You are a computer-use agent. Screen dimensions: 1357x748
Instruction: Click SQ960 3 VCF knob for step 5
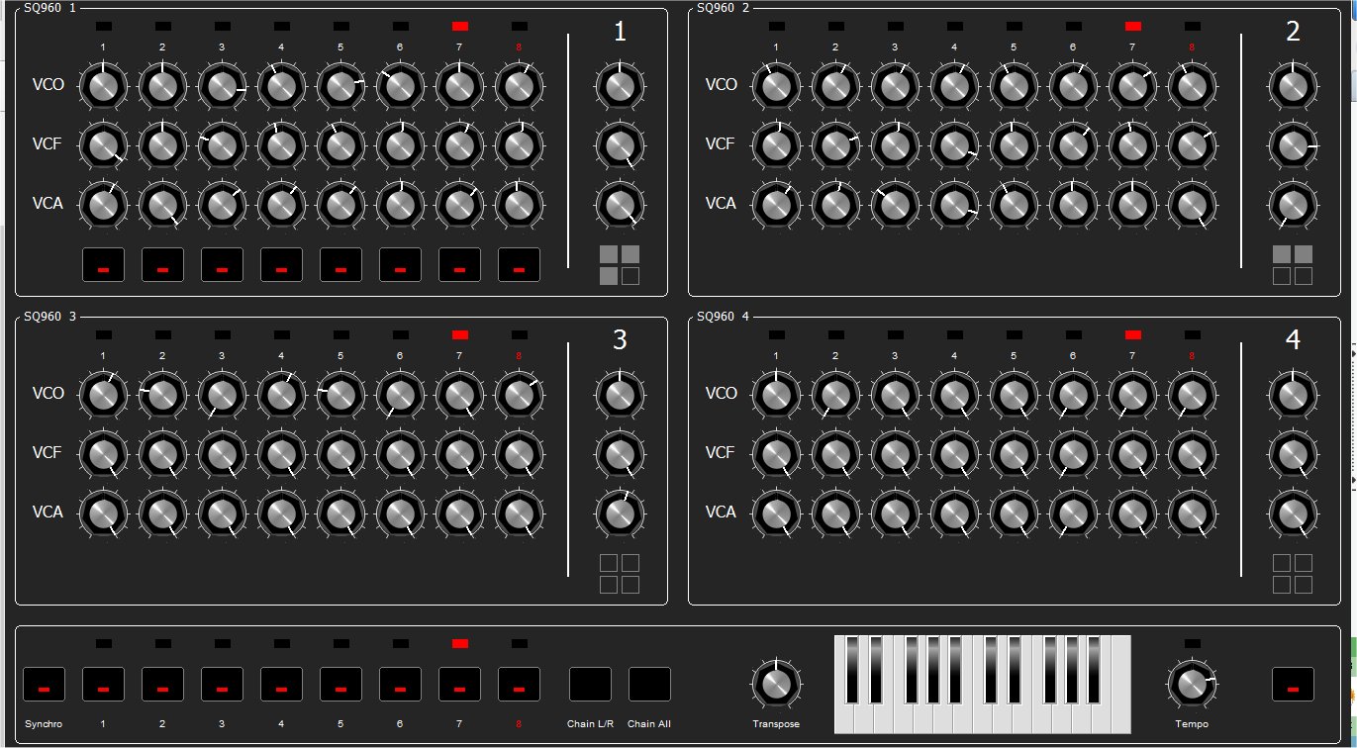340,454
